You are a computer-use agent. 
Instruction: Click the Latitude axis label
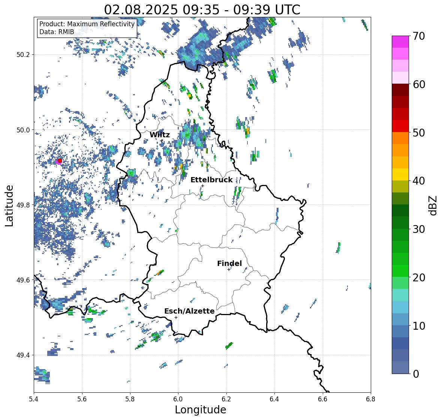(9, 206)
